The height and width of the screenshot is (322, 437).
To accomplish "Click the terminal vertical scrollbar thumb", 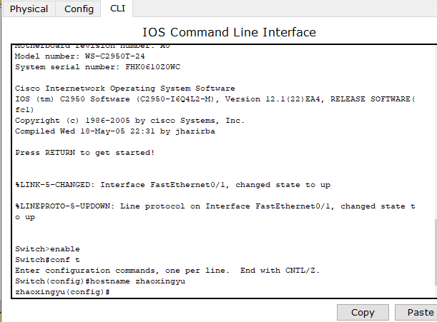I will 436,252.
